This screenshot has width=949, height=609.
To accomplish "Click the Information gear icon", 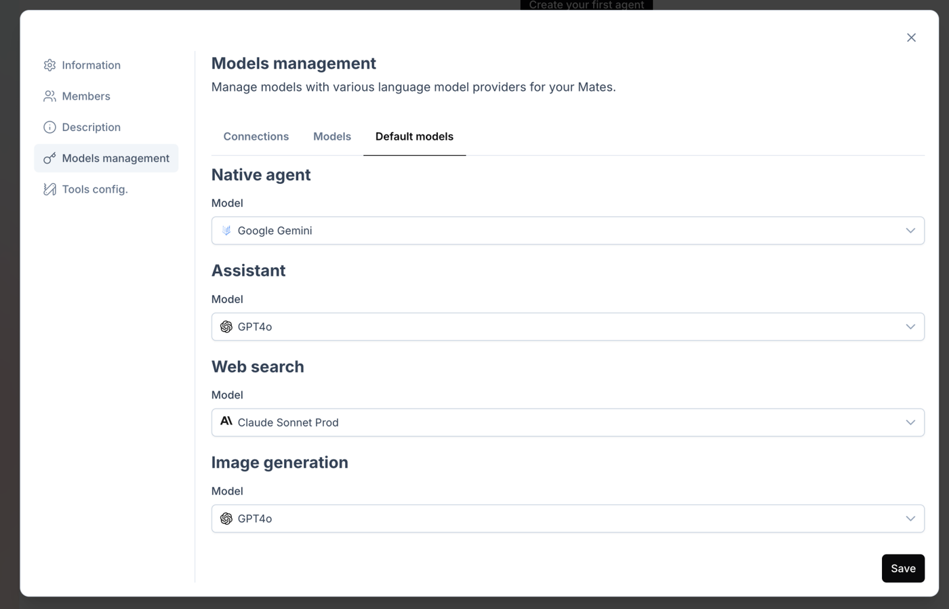I will (x=49, y=65).
